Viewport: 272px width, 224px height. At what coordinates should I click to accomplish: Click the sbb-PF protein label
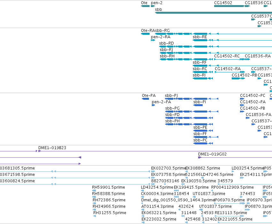coord(200,134)
